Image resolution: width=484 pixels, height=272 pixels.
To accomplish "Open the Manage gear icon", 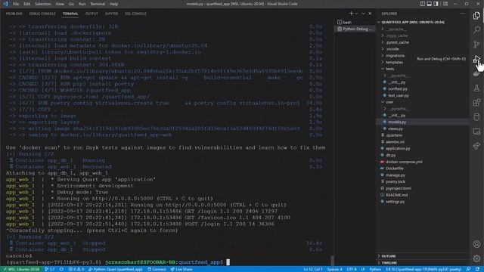I will (476, 258).
